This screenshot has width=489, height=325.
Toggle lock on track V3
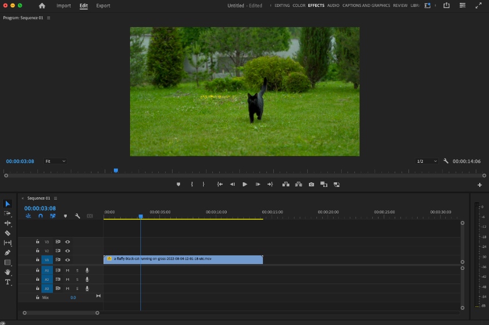click(x=38, y=242)
